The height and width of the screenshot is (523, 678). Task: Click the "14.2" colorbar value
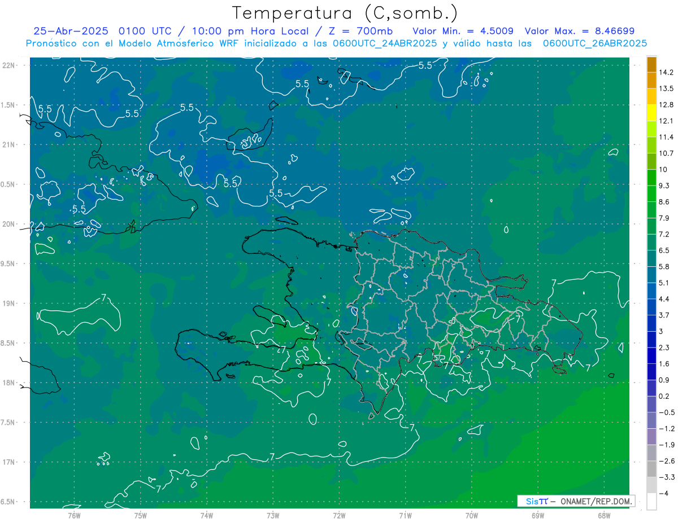(x=667, y=72)
